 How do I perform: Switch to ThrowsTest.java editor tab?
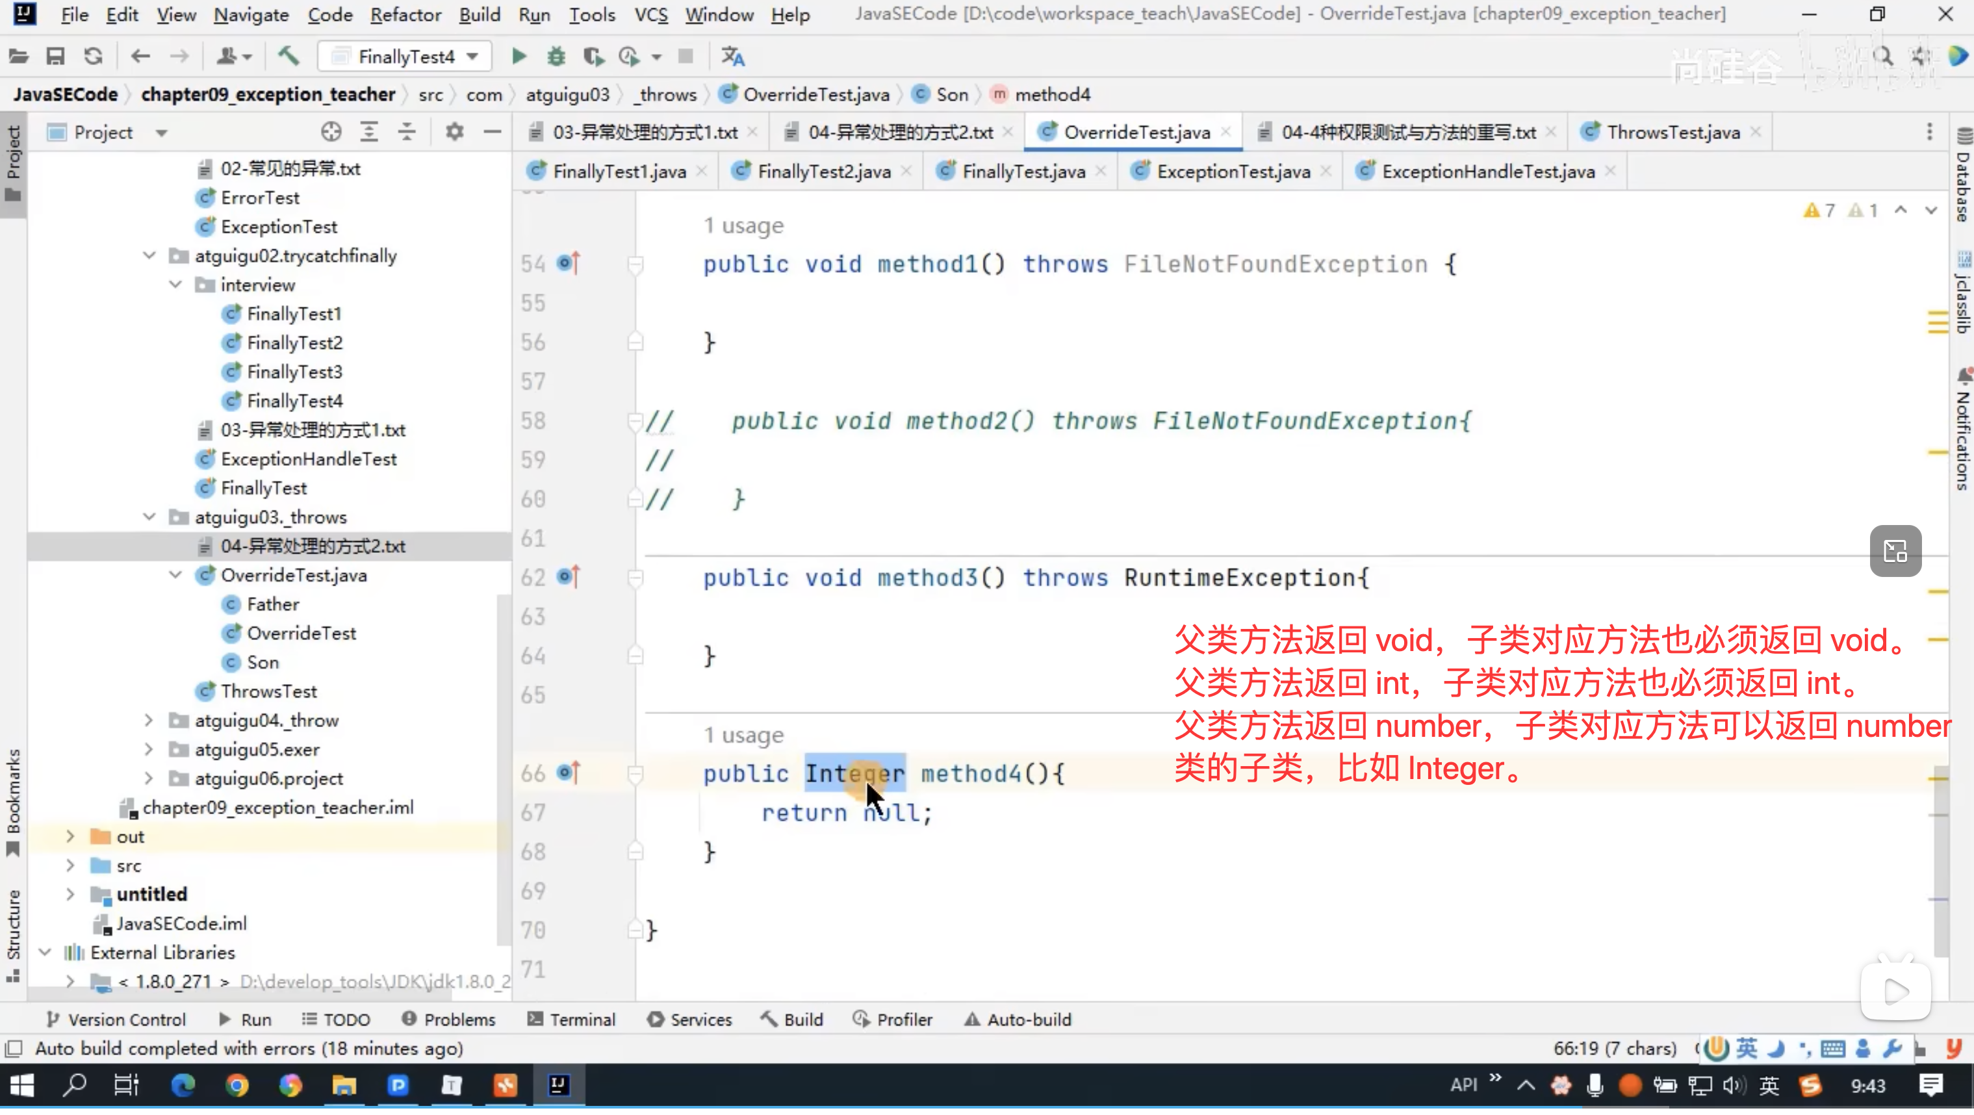pos(1673,133)
